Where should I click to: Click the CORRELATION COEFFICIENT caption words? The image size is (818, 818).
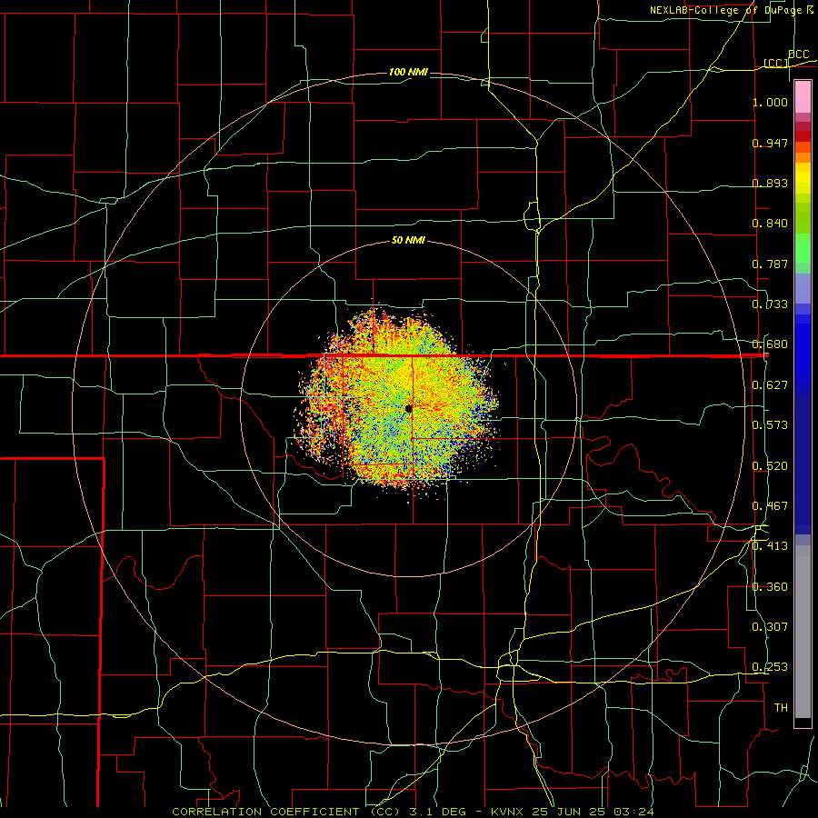pyautogui.click(x=266, y=812)
